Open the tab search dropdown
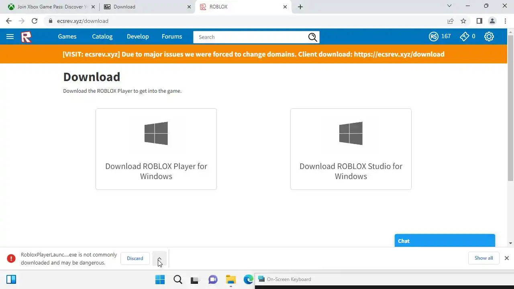 (449, 6)
